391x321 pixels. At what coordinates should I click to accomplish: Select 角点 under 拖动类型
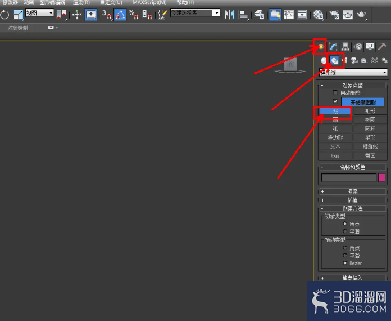345,248
